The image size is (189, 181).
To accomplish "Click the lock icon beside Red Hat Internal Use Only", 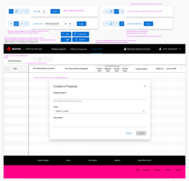I will click(125, 49).
